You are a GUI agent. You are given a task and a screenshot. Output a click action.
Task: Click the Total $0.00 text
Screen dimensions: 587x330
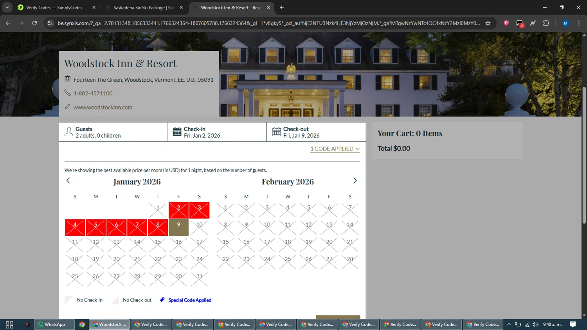click(394, 149)
